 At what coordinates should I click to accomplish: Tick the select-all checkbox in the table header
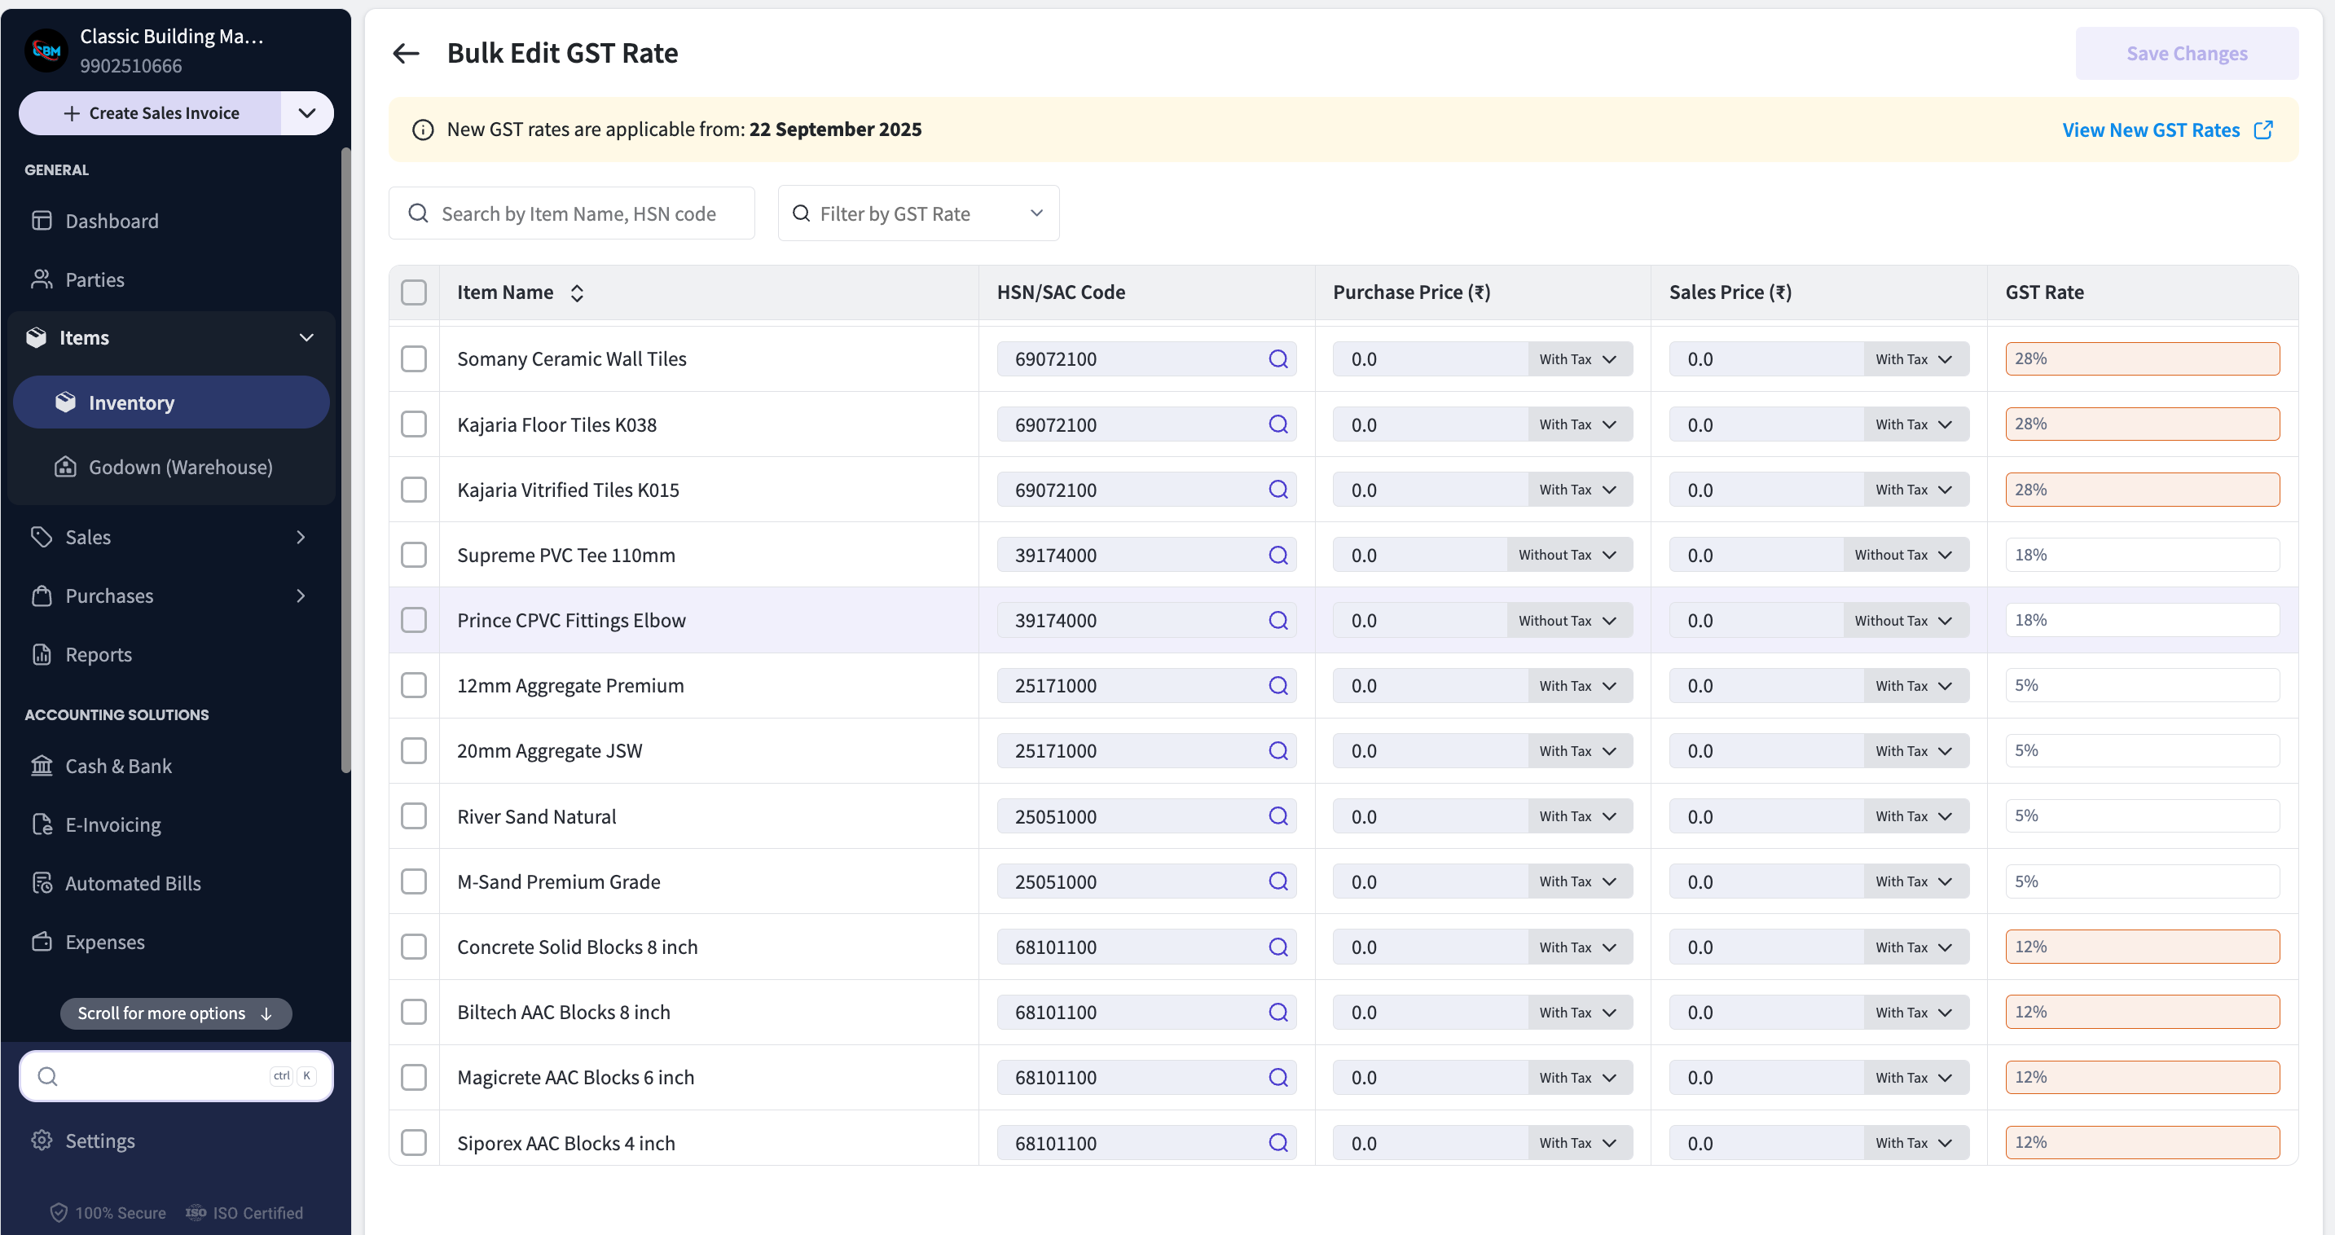tap(413, 292)
